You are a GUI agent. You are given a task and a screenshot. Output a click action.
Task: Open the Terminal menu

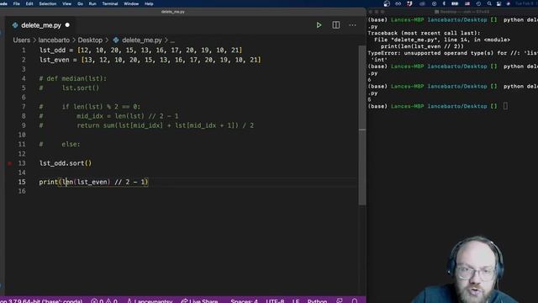[110, 3]
